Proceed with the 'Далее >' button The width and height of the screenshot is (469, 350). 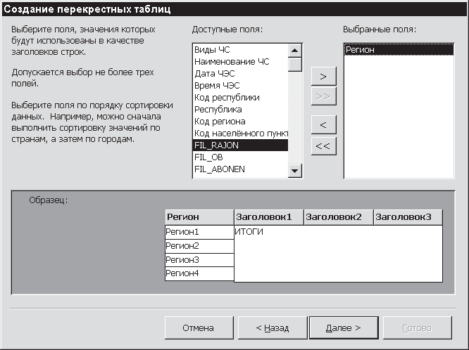pyautogui.click(x=344, y=328)
